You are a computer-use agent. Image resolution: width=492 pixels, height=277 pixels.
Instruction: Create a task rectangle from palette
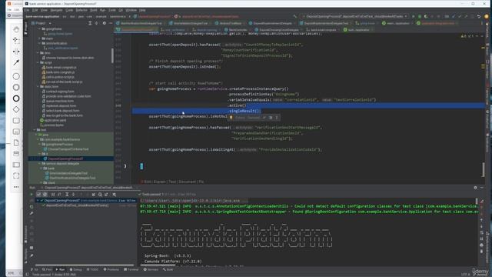[x=16, y=121]
